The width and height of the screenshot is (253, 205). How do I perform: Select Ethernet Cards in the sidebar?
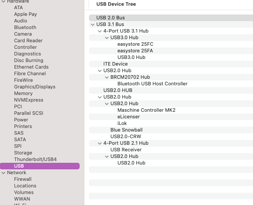pos(31,67)
